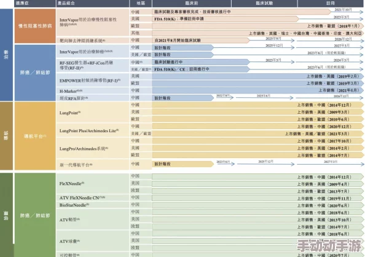Click product LungPro/Archimedes系統
This screenshot has height=257, width=365.
point(84,148)
